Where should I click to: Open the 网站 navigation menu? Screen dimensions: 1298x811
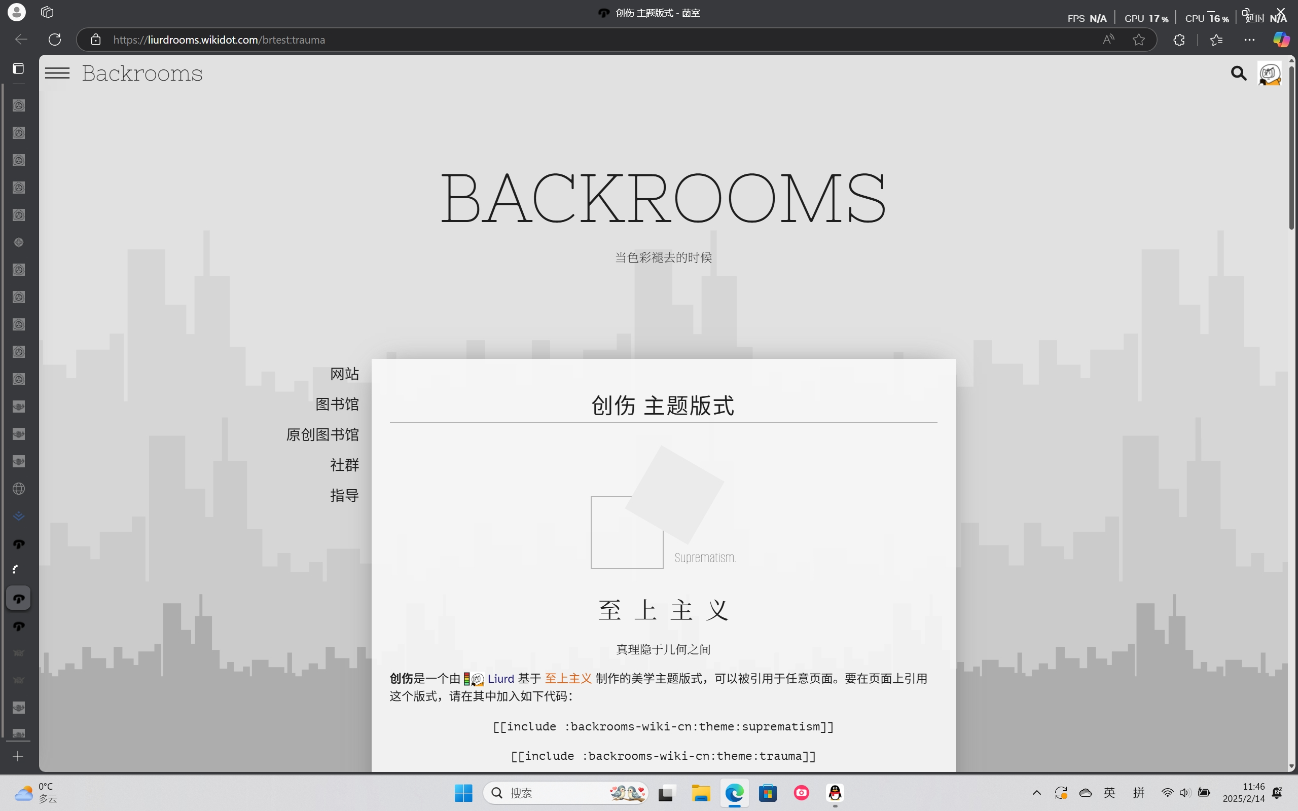344,374
